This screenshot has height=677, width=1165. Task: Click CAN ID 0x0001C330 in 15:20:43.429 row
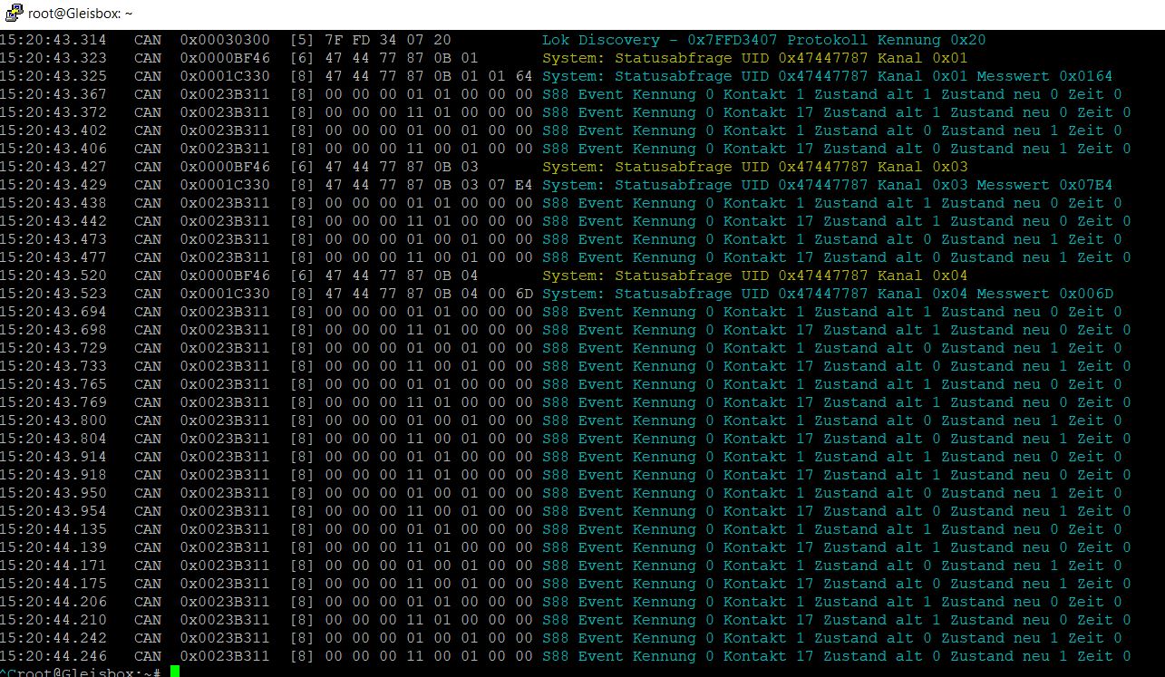[224, 185]
